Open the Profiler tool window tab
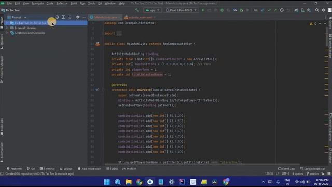Image resolution: width=332 pixels, height=187 pixels. tap(129, 169)
